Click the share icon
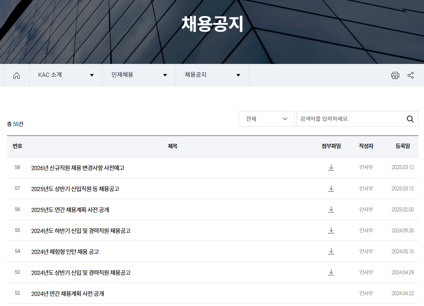 [411, 75]
